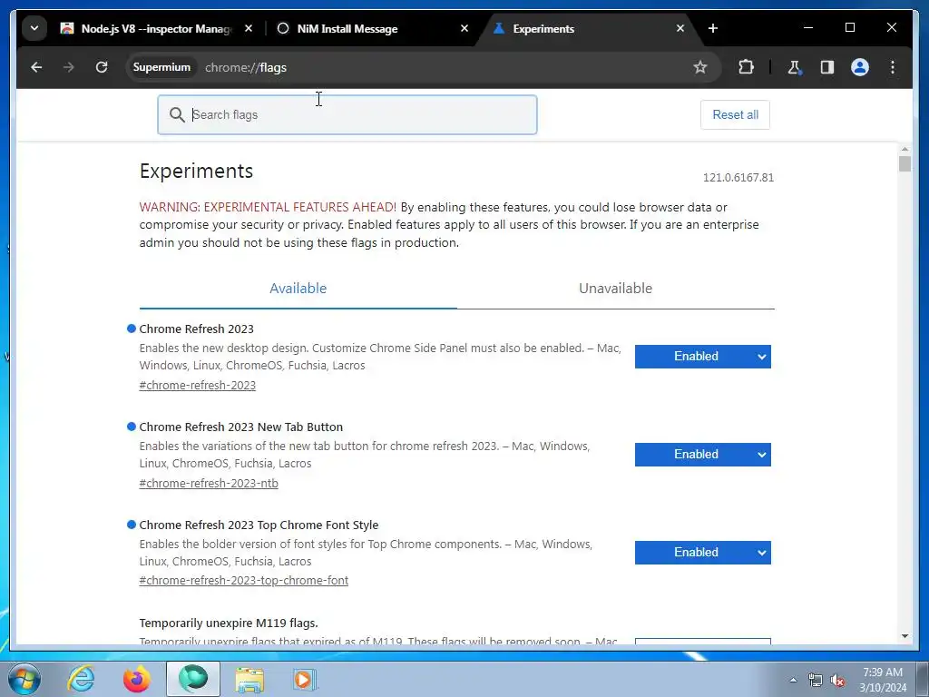Image resolution: width=929 pixels, height=697 pixels.
Task: Toggle the side panel icon
Action: click(x=827, y=67)
